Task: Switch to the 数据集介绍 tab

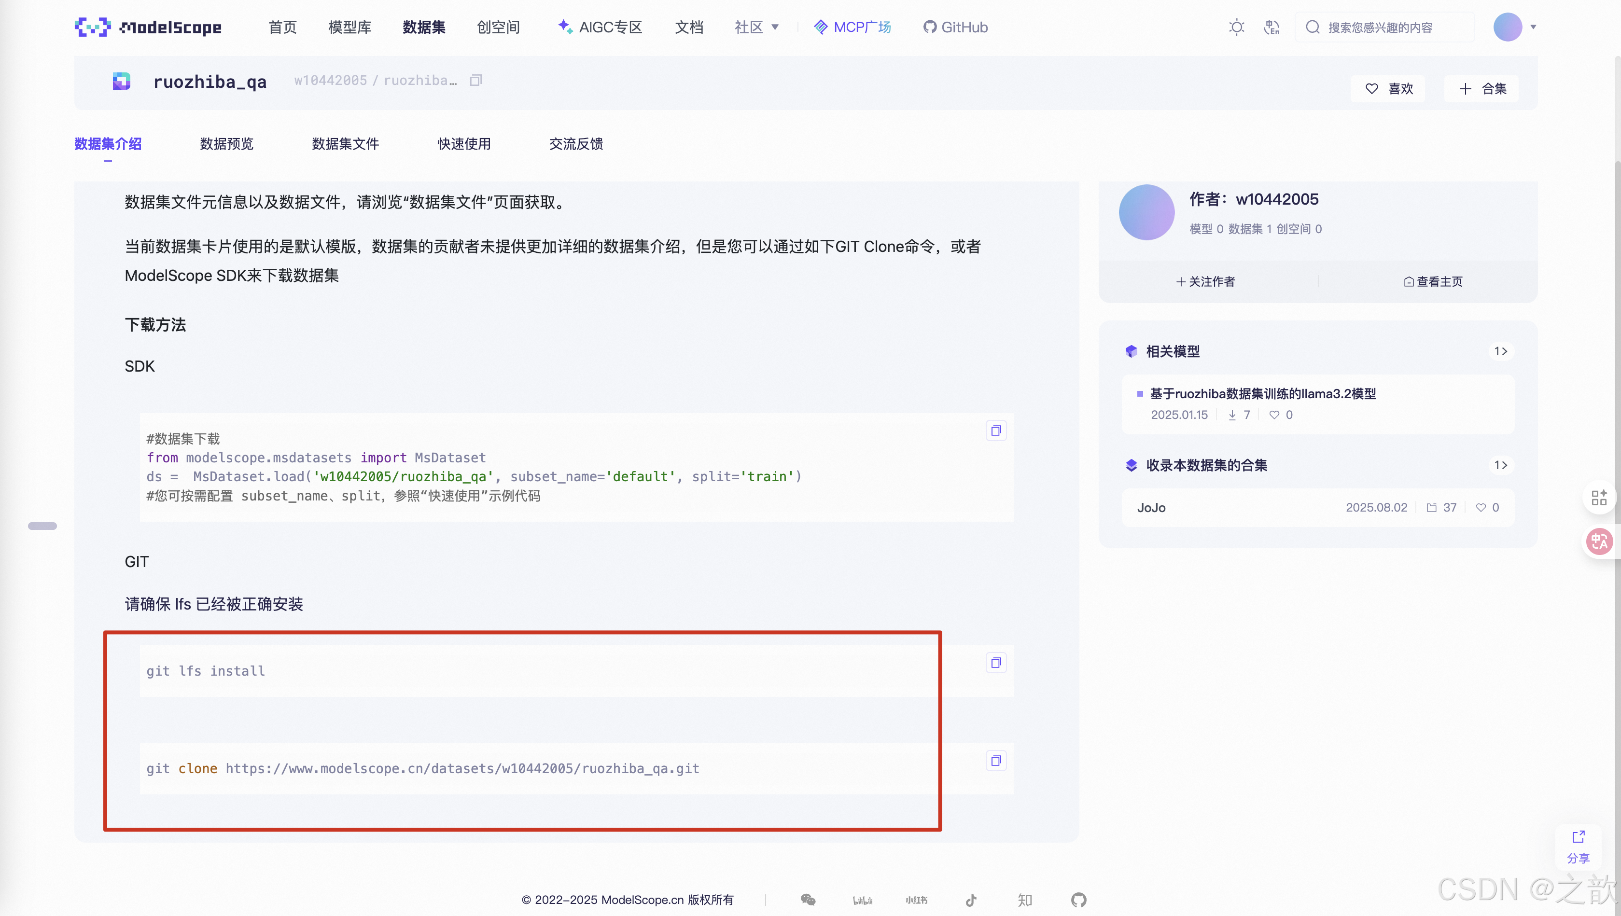Action: [108, 143]
